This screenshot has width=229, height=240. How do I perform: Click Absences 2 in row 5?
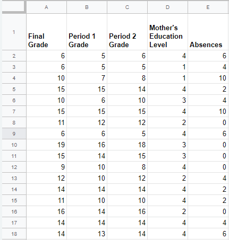[208, 89]
